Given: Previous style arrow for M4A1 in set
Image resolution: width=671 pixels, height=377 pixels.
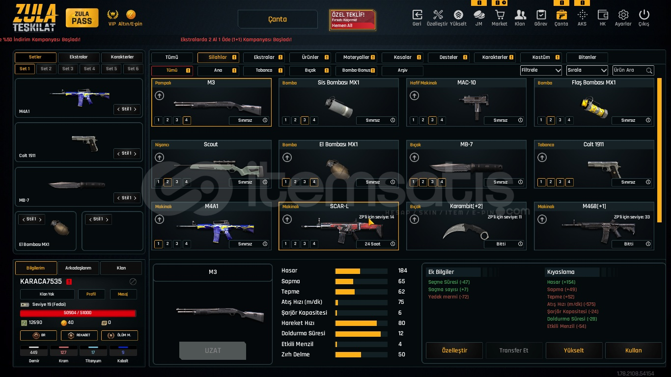Looking at the screenshot, I should pyautogui.click(x=118, y=109).
